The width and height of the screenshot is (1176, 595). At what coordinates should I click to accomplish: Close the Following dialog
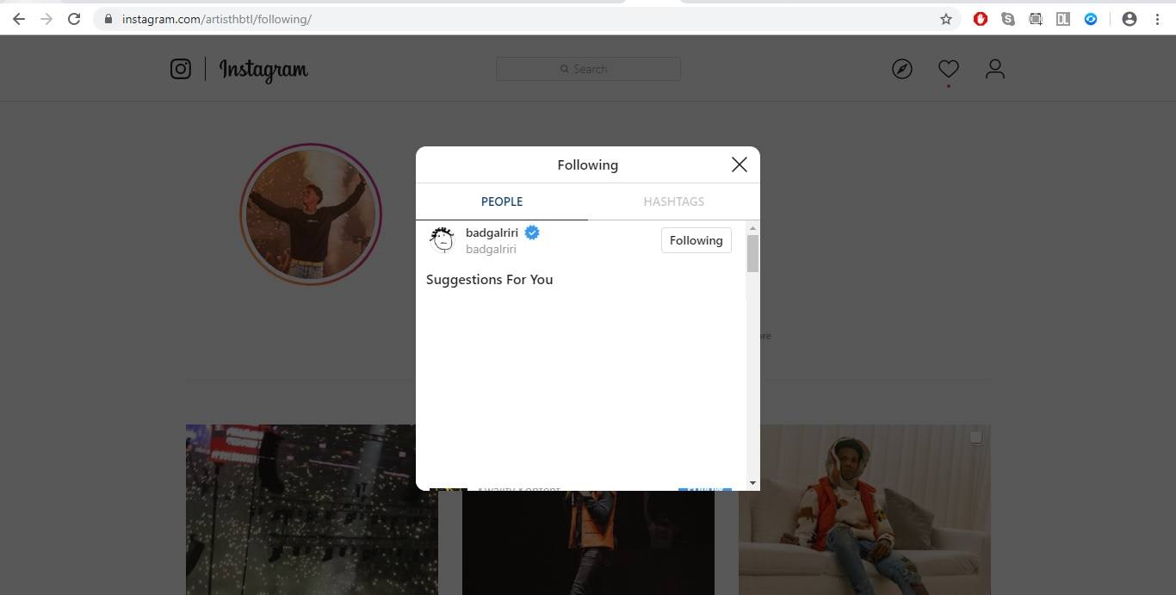(740, 164)
